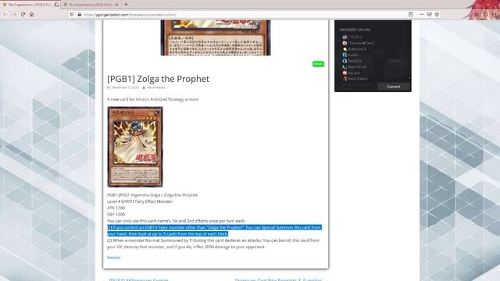Click the 'A new card for Ishizu's' intro sentence
The height and width of the screenshot is (281, 500).
(x=153, y=99)
